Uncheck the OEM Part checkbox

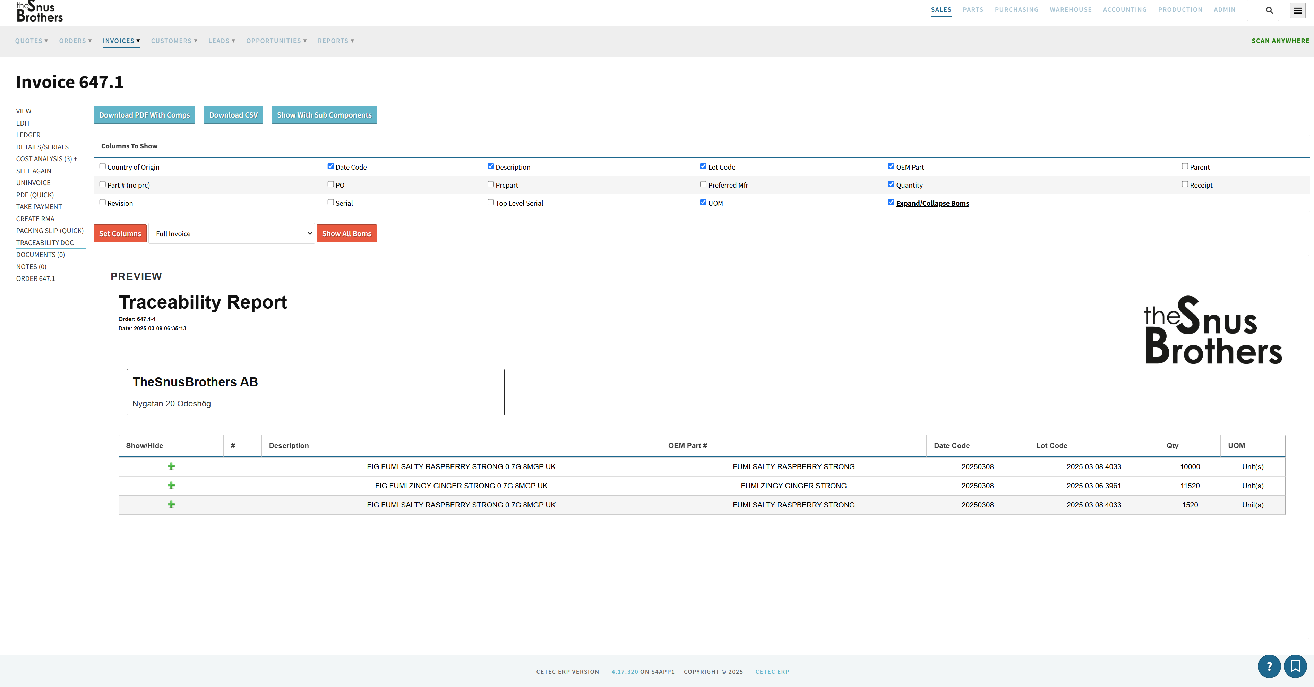coord(891,166)
